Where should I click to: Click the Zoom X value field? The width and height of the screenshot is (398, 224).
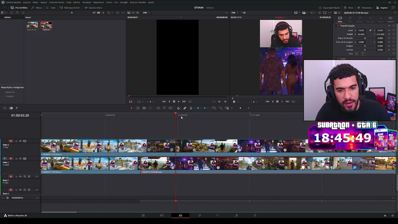361,30
